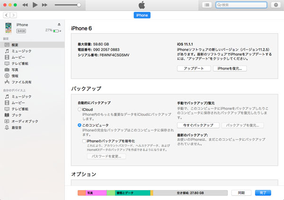Adjust the volume slider knob
This screenshot has width=284, height=200.
click(79, 5)
